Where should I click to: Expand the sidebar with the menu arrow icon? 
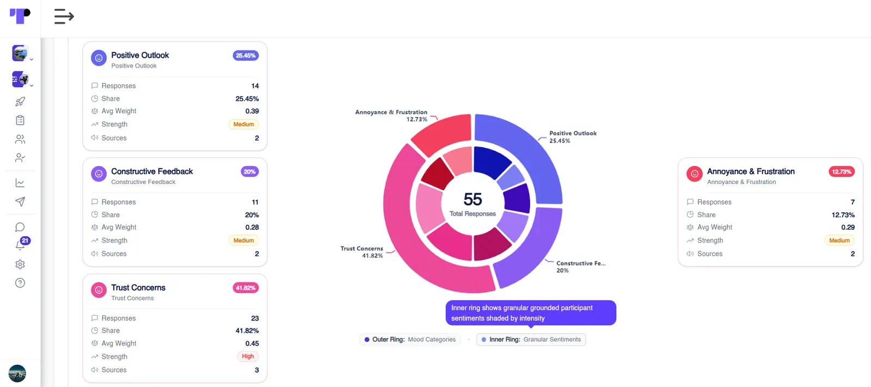point(64,16)
